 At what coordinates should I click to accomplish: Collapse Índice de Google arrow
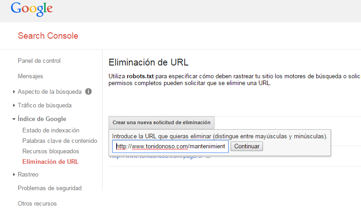pos(14,119)
